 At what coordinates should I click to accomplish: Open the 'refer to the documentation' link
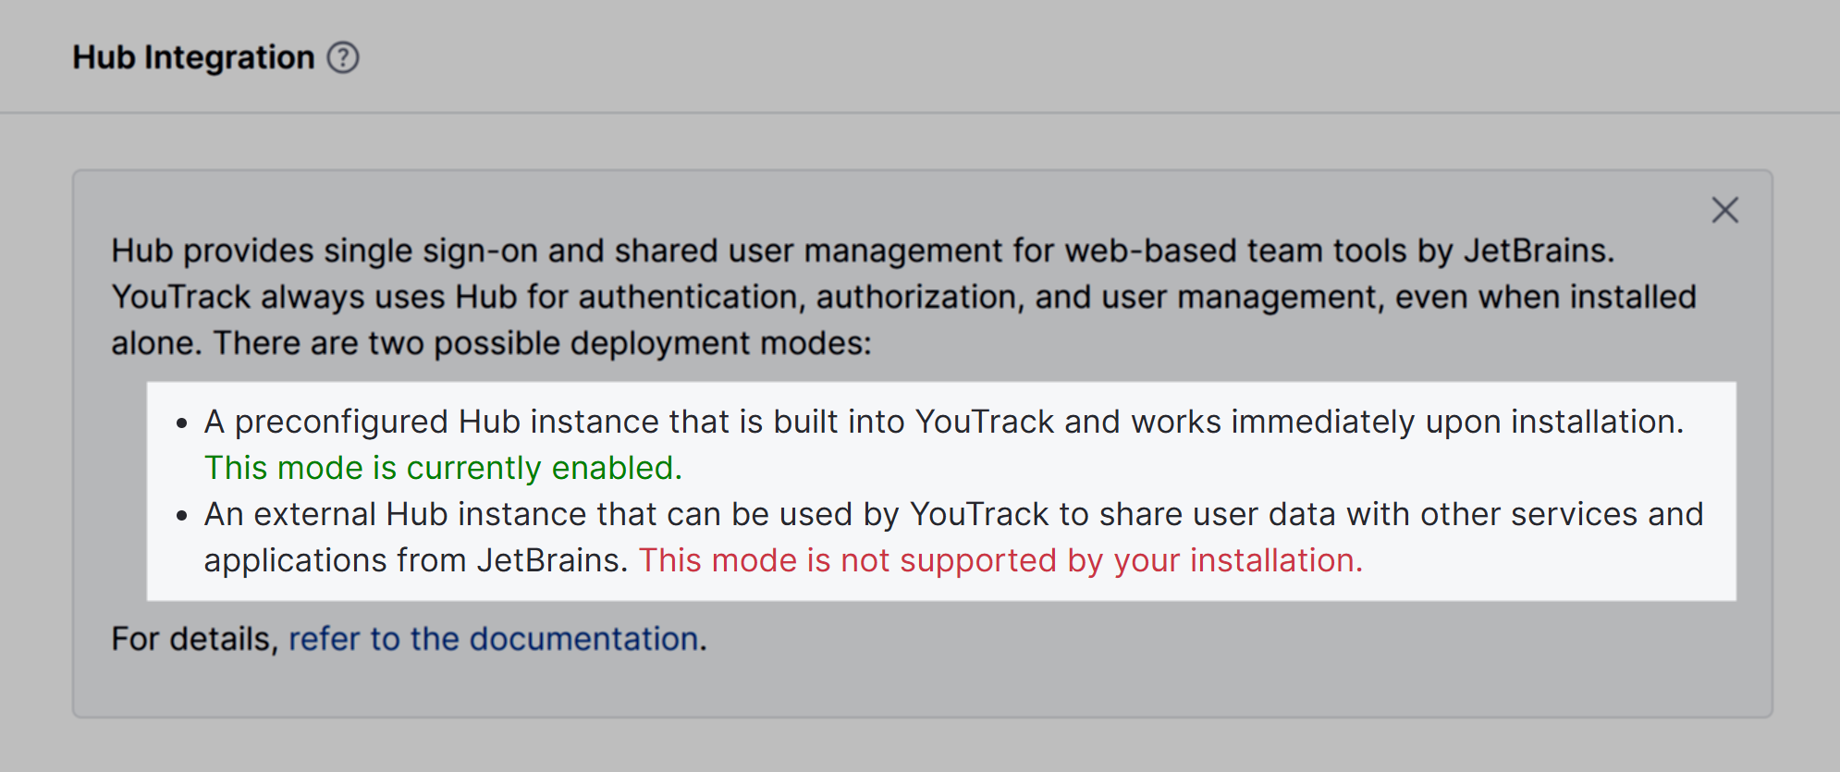pyautogui.click(x=493, y=639)
